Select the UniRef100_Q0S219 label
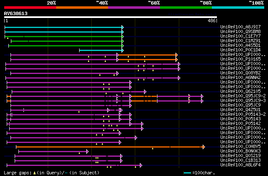The height and width of the screenshot is (176, 268). point(240,156)
